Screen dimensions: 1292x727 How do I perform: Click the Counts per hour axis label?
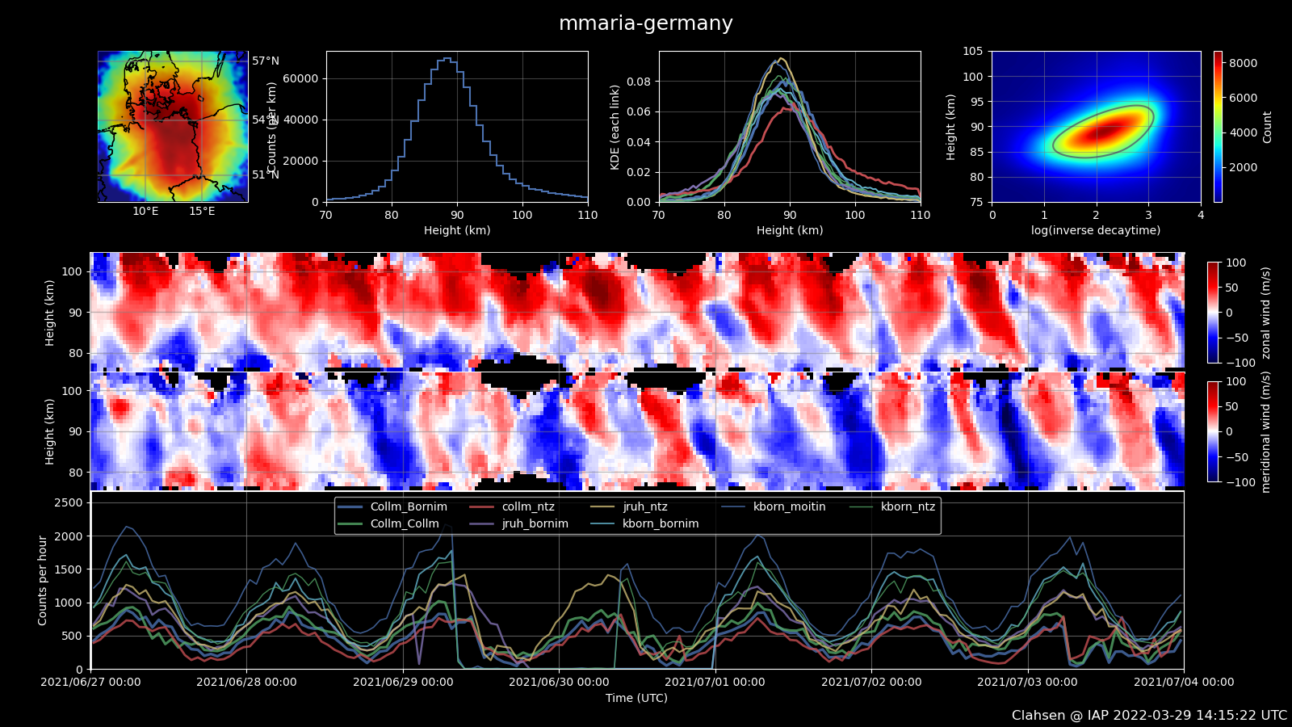click(x=43, y=580)
